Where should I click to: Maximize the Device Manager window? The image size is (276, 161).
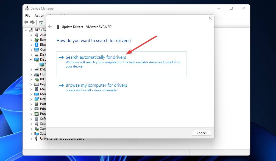click(231, 8)
